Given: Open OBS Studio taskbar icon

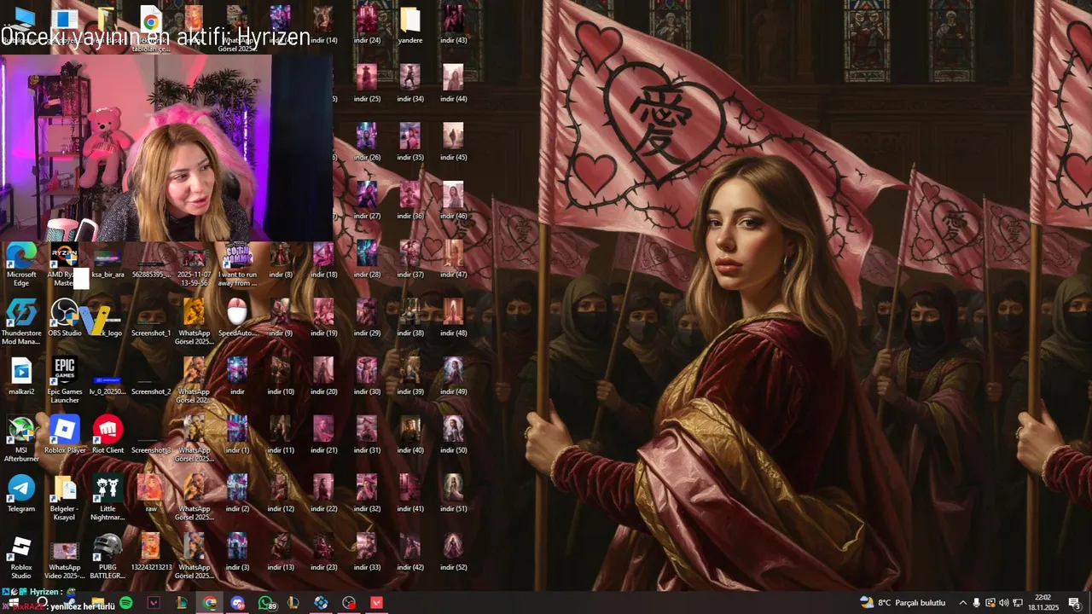Looking at the screenshot, I should pos(349,603).
